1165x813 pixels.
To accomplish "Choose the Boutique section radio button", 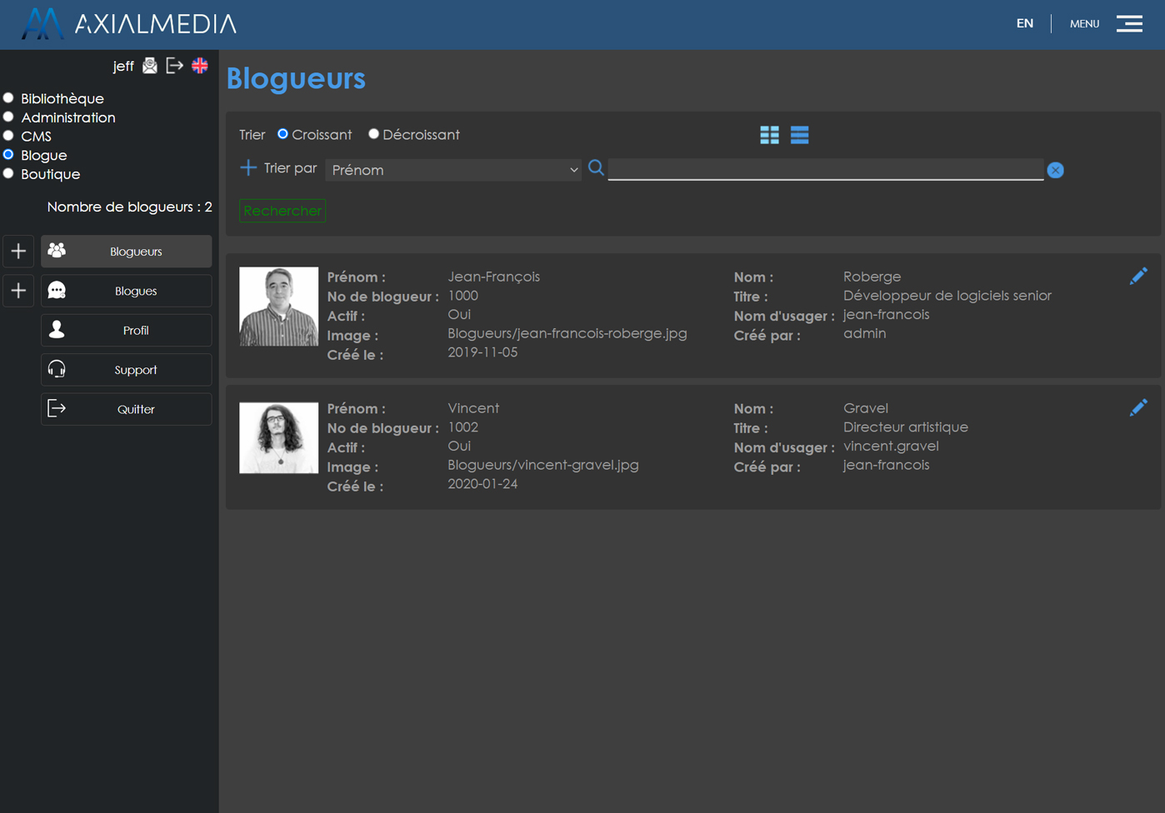I will 9,174.
